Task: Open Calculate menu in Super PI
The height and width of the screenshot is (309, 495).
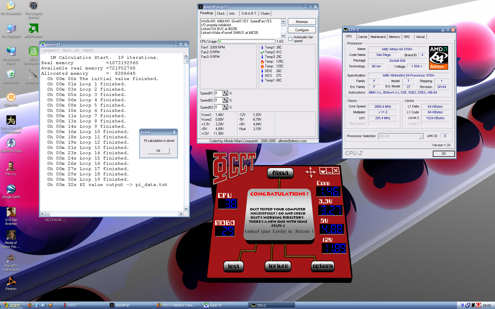Action: (x=50, y=50)
